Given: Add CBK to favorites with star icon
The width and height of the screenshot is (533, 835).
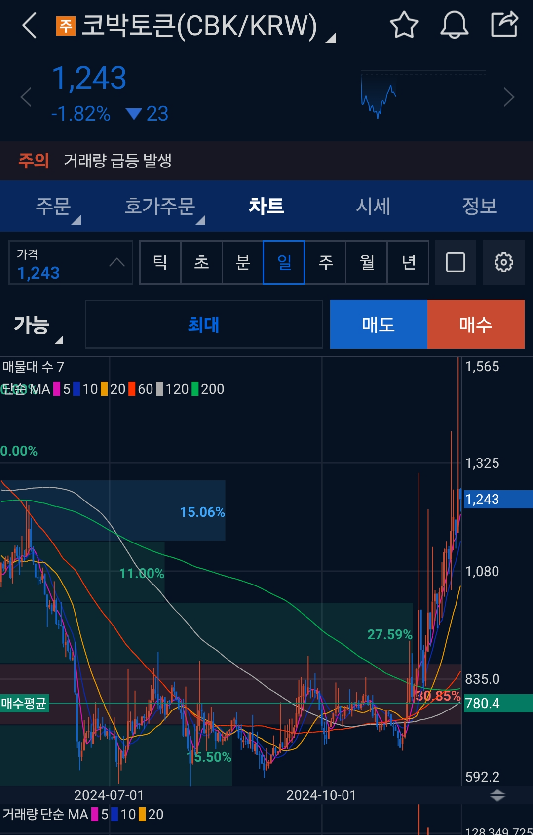Looking at the screenshot, I should click(404, 25).
